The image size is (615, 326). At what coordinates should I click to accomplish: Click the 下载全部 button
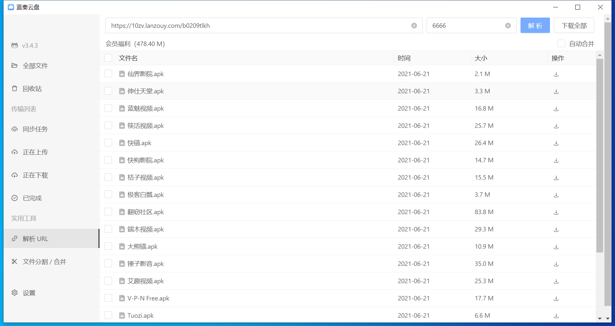coord(574,25)
